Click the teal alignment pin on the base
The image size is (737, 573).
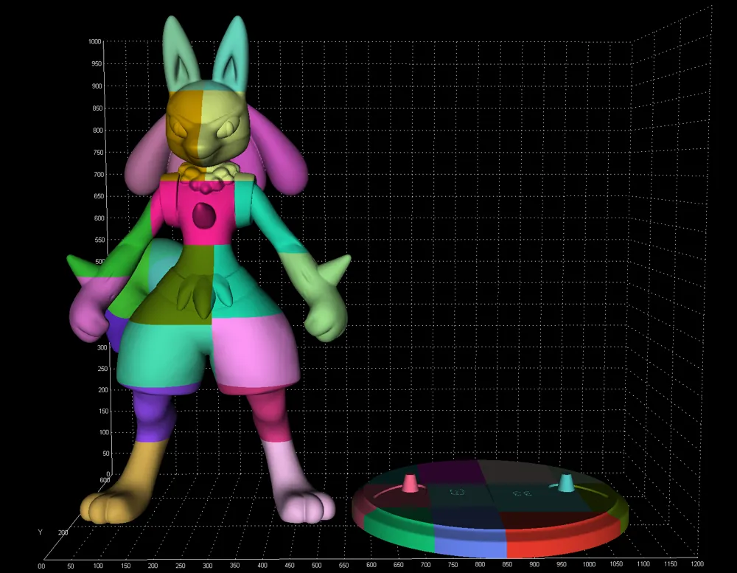click(x=565, y=483)
